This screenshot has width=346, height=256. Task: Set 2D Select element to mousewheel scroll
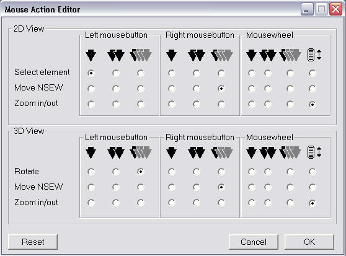pyautogui.click(x=313, y=73)
